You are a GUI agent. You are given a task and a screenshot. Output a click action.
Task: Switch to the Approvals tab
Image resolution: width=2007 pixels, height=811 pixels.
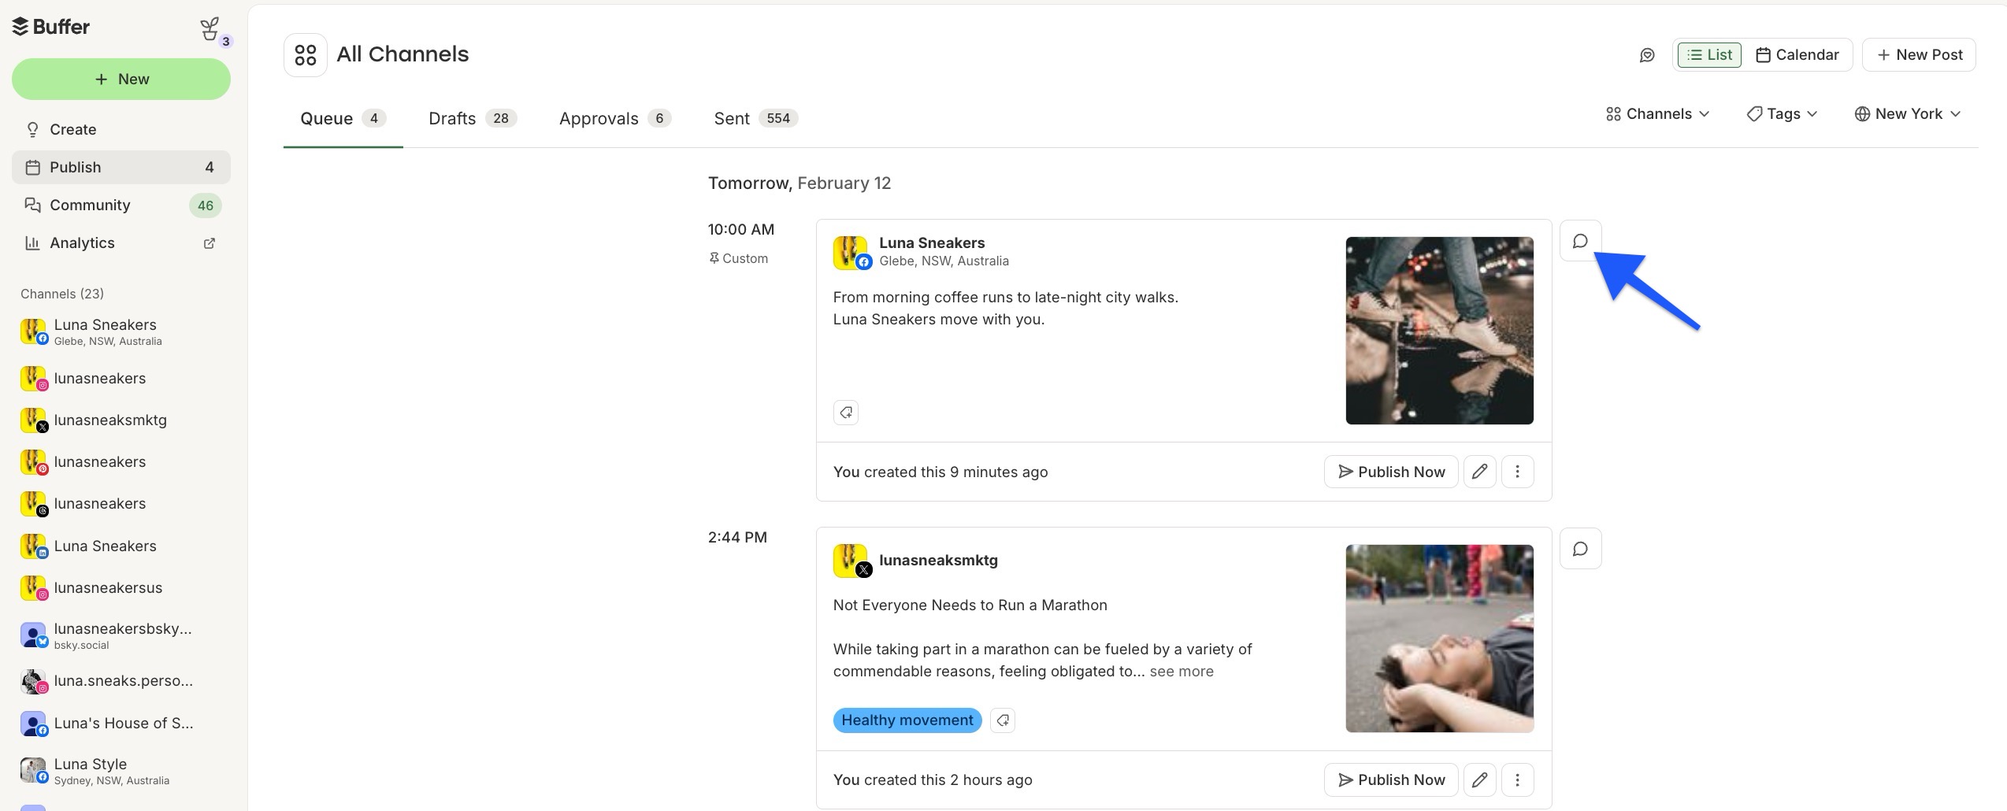(x=614, y=118)
